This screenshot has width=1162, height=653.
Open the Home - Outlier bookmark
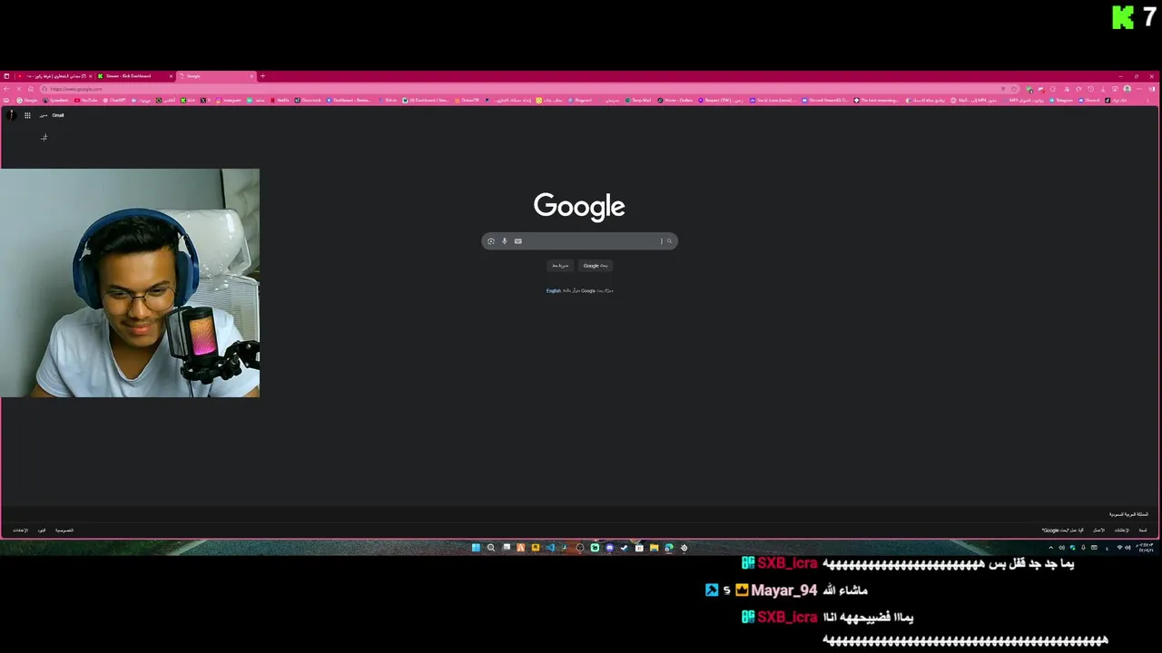[x=675, y=100]
